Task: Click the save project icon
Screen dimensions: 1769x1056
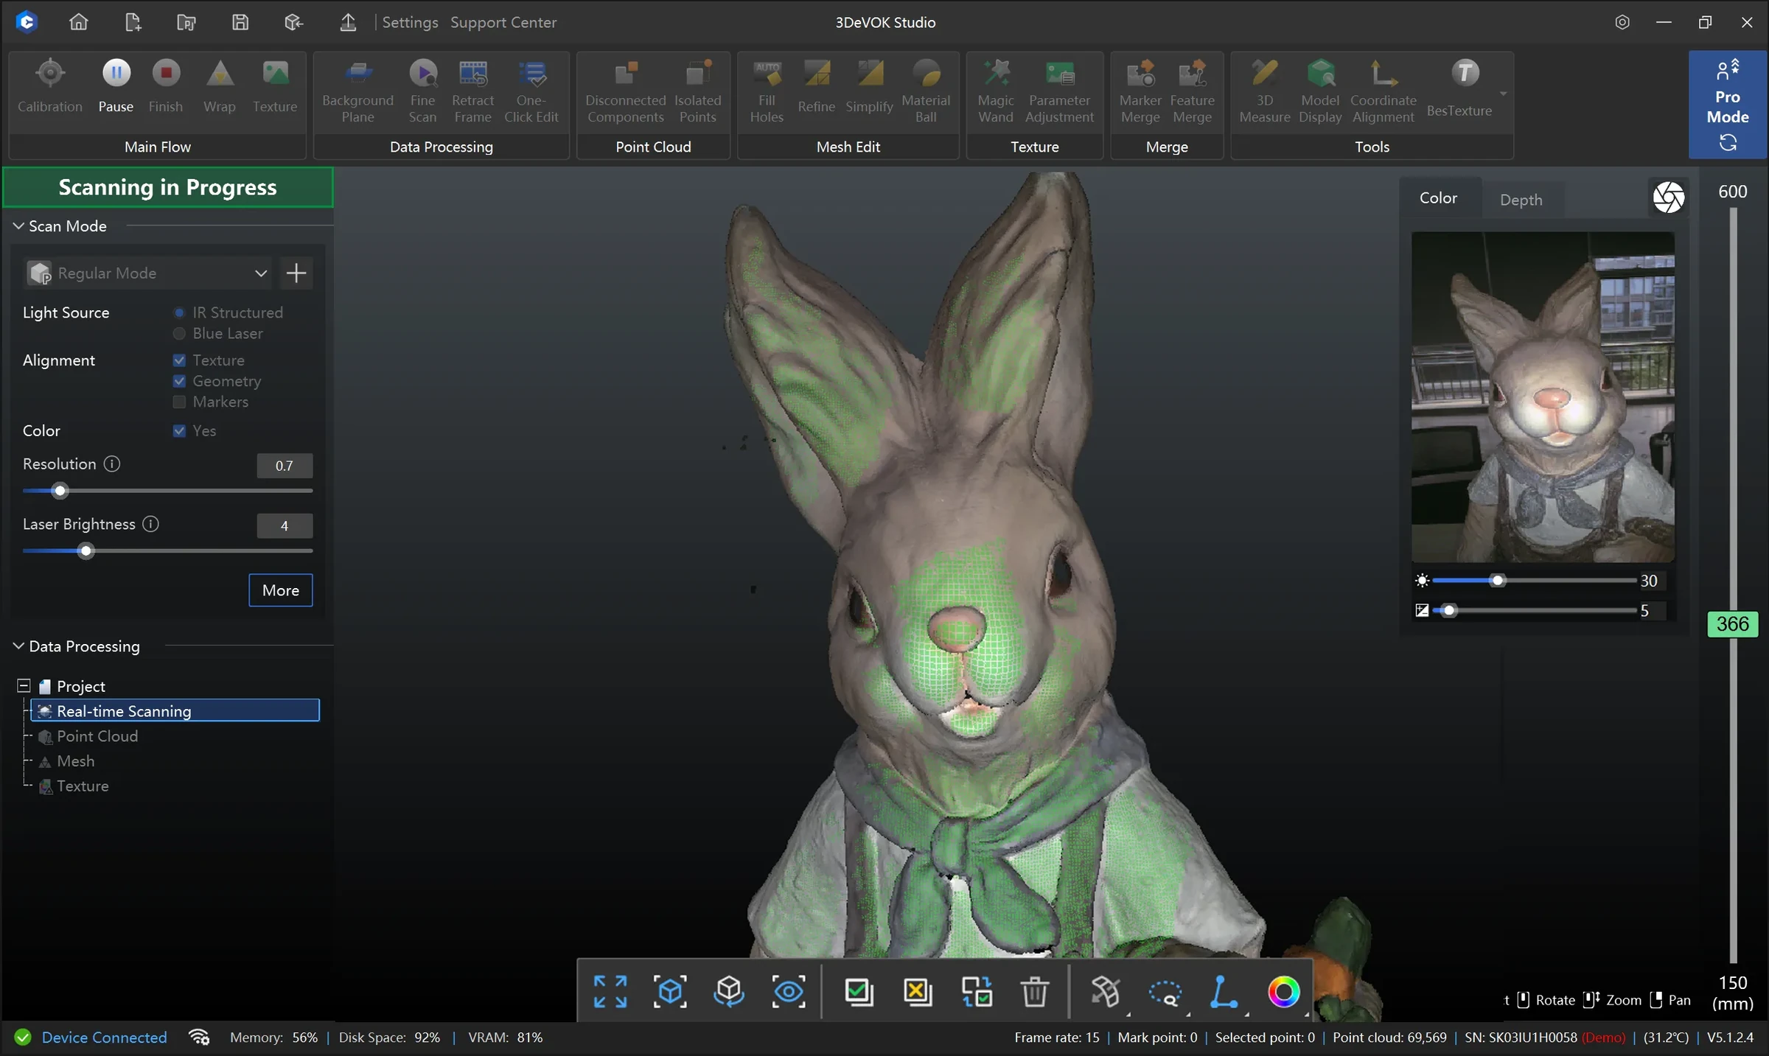Action: (x=240, y=22)
